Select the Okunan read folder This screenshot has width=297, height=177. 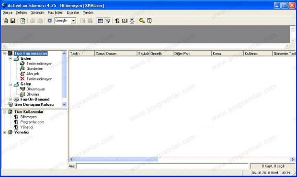pos(33,94)
